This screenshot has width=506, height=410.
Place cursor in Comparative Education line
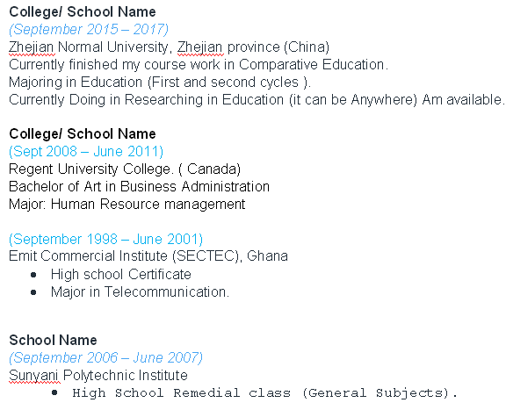pos(199,64)
